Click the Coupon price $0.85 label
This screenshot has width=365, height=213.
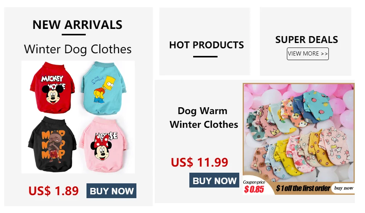pyautogui.click(x=254, y=187)
